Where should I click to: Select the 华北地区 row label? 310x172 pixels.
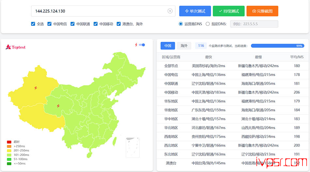[x=171, y=128]
